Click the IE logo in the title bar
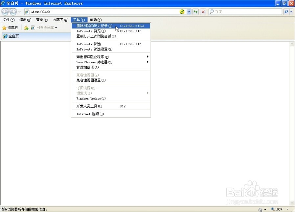 pyautogui.click(x=3, y=3)
